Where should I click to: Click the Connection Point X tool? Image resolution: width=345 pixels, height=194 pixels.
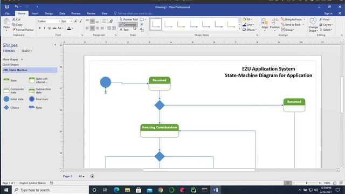tap(142, 24)
